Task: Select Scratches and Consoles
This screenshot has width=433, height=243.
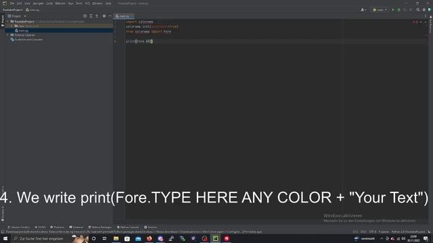Action: click(x=28, y=40)
